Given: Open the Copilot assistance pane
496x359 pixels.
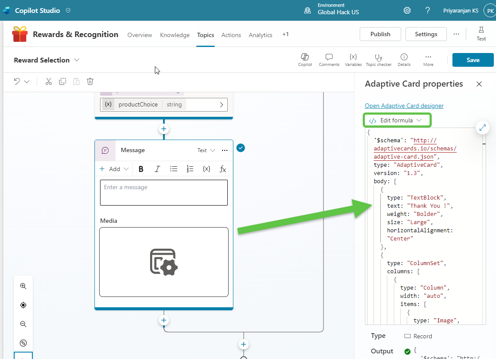Looking at the screenshot, I should 305,60.
